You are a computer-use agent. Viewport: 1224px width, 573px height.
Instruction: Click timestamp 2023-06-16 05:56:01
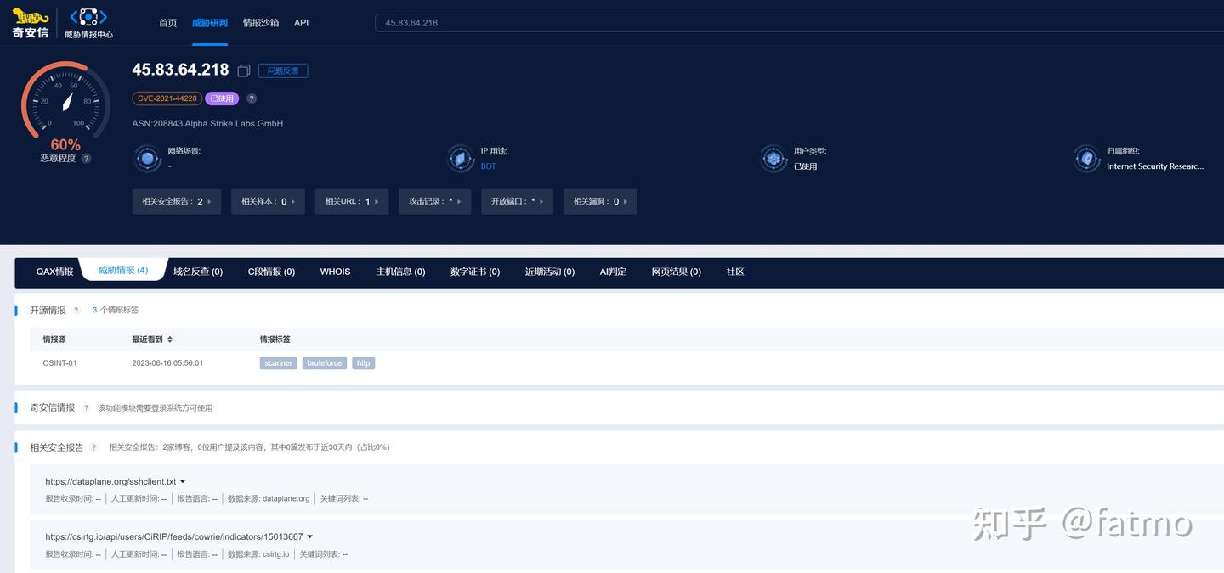[x=167, y=363]
